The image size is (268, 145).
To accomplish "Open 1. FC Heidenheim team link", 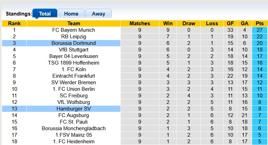I will coord(74,142).
